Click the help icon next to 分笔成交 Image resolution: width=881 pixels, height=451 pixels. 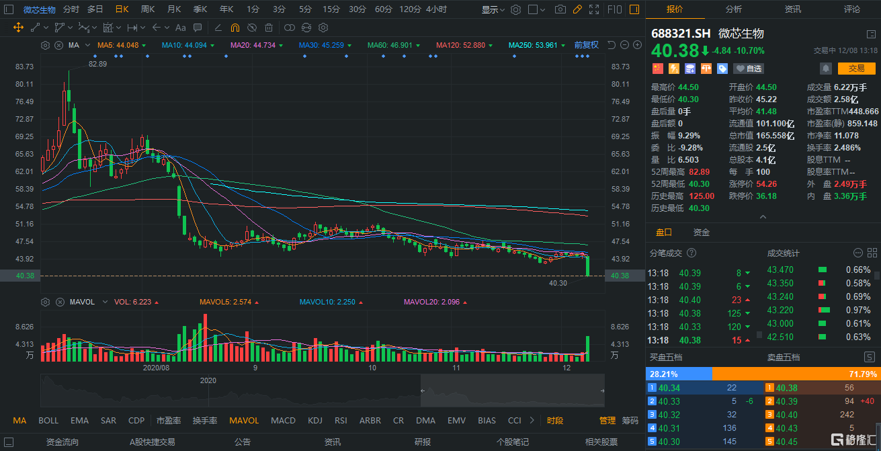click(x=691, y=253)
